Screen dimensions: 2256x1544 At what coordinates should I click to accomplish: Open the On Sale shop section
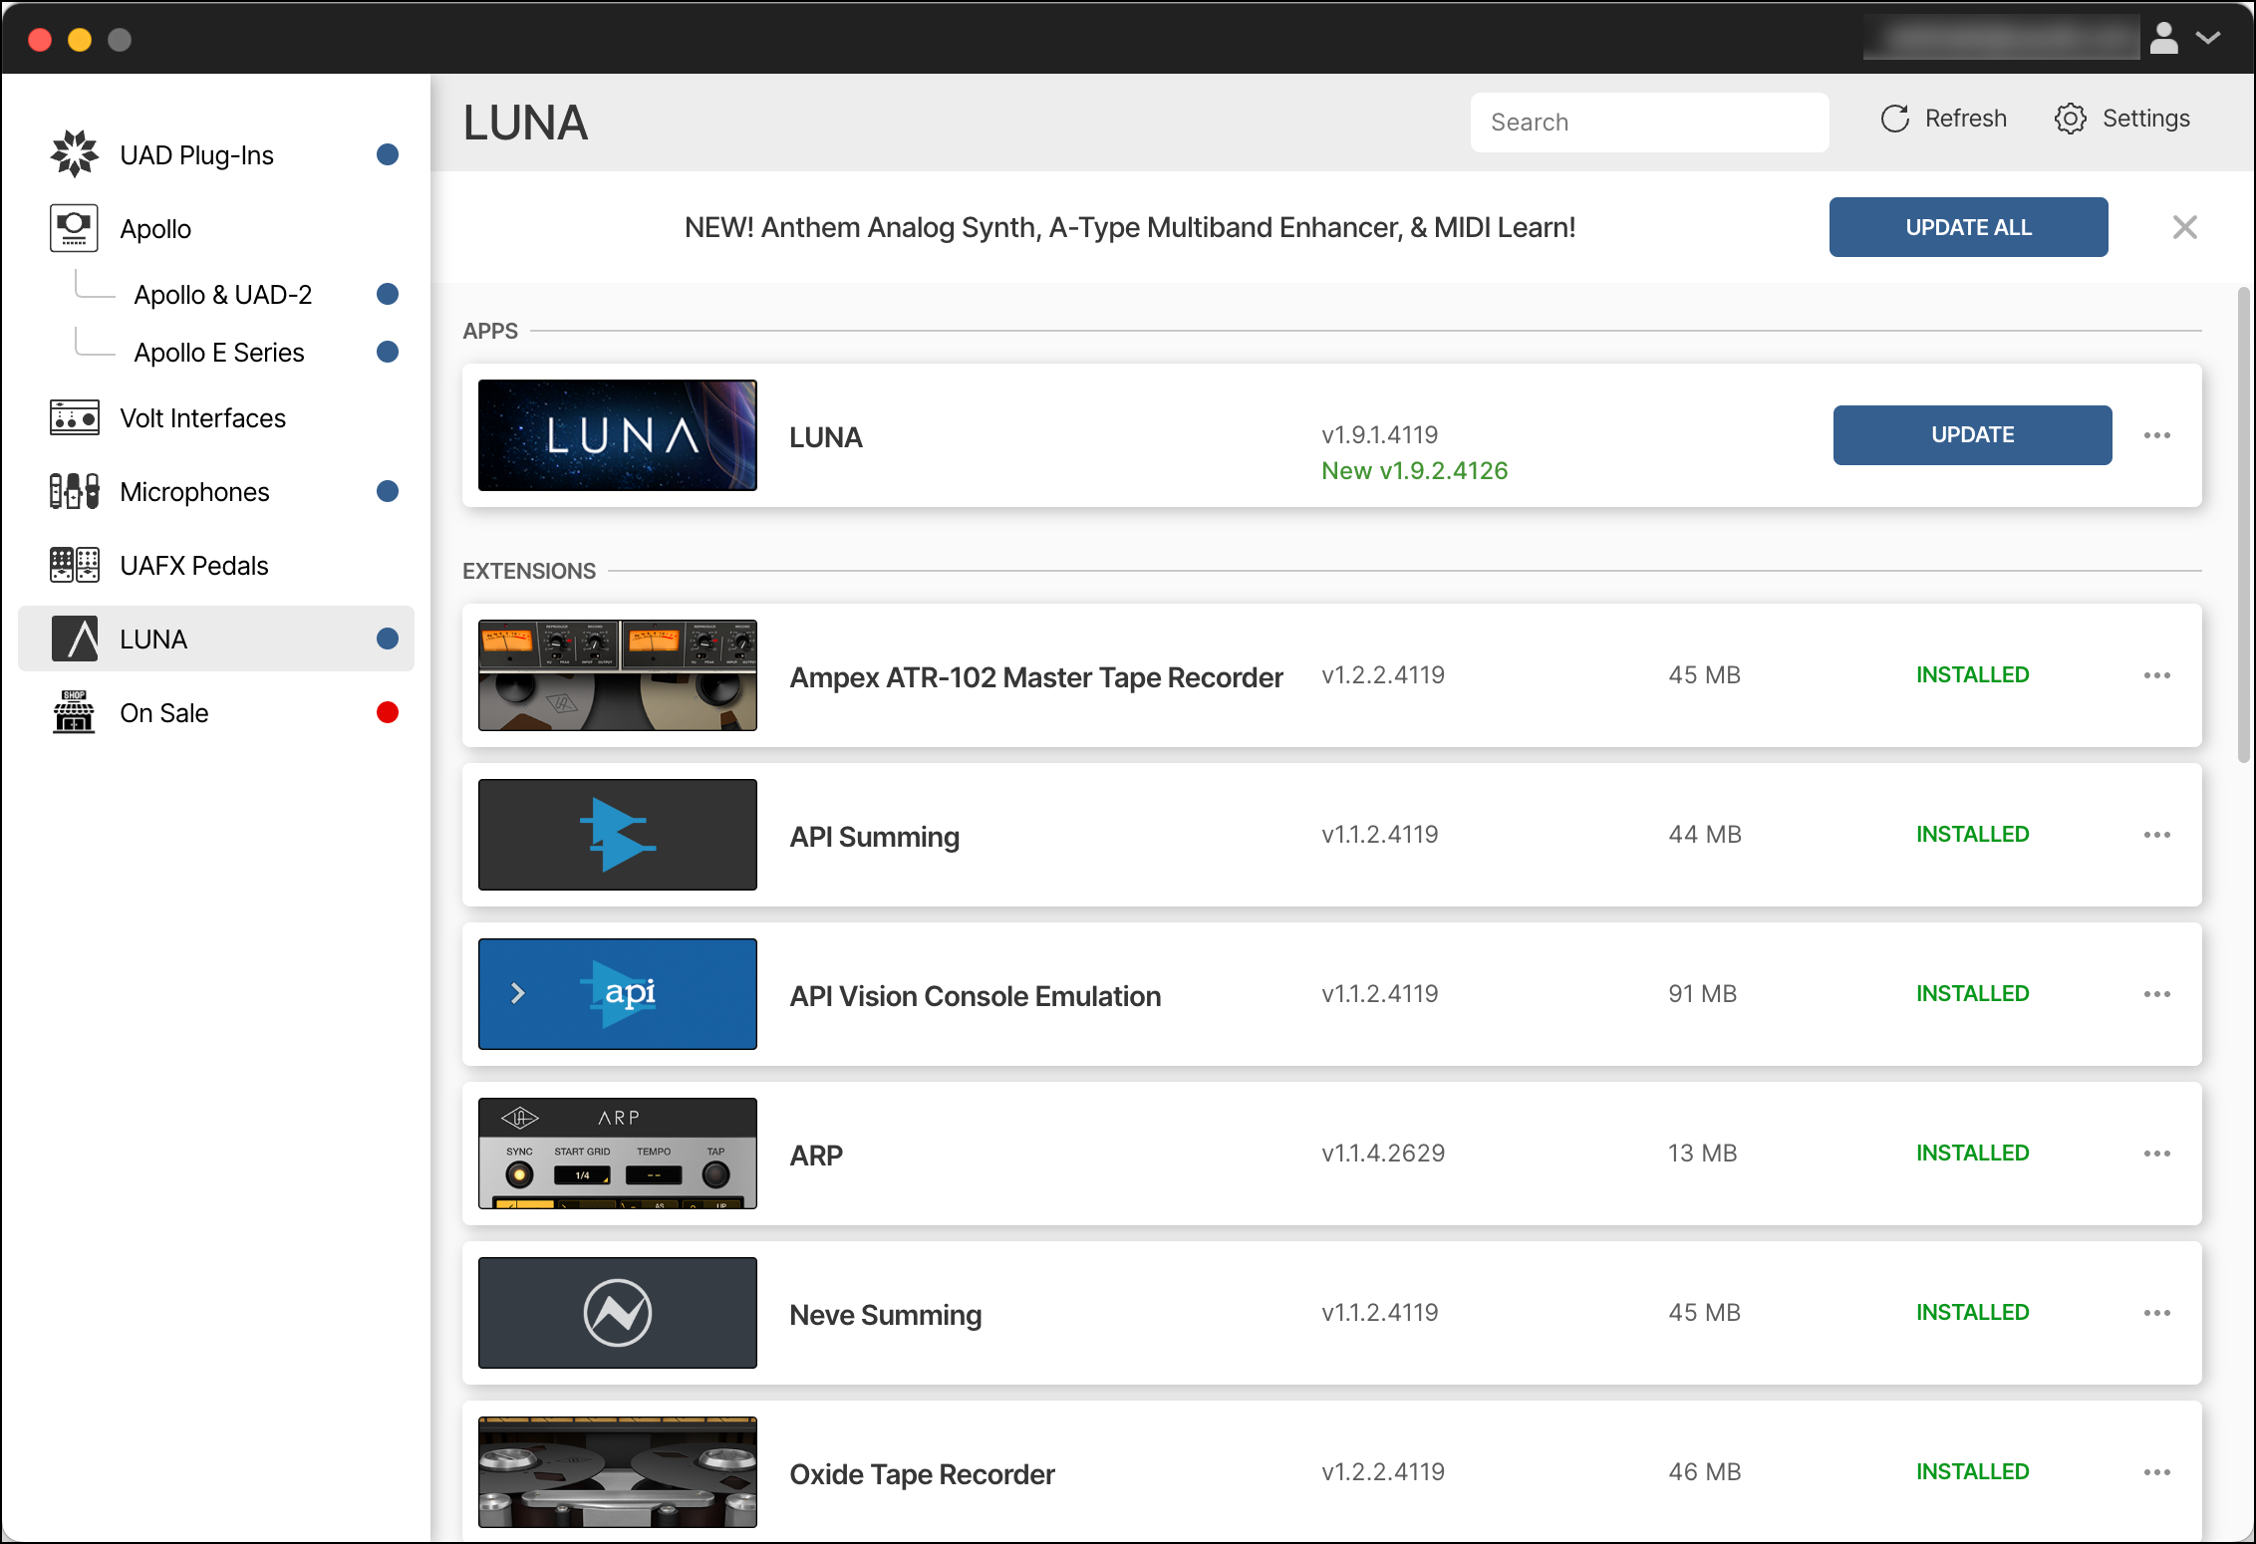click(163, 712)
